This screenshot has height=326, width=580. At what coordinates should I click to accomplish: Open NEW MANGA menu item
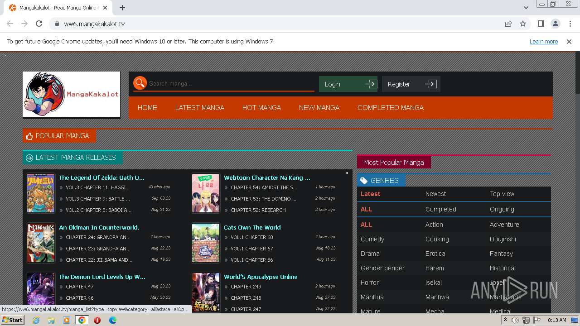click(x=319, y=108)
